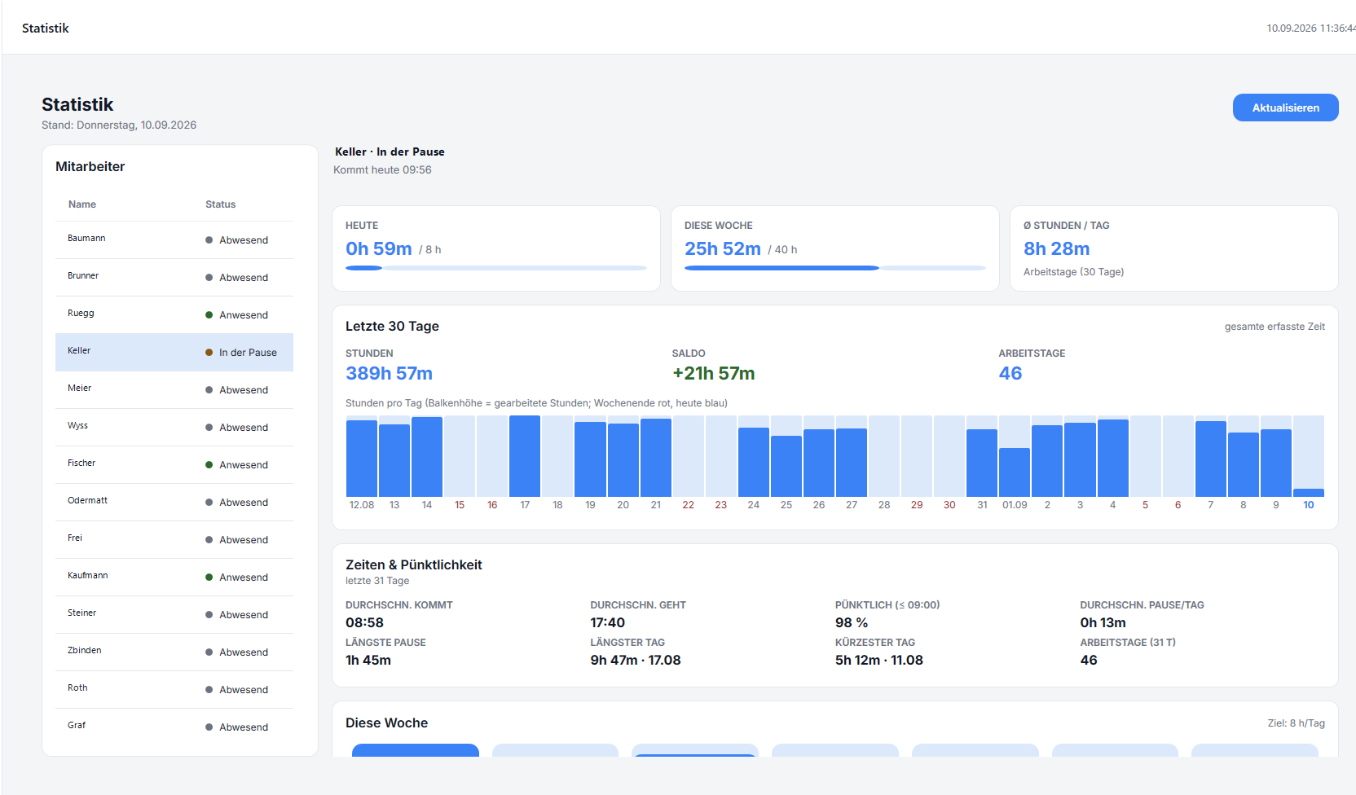
Task: Select employee Wyss
Action: tap(174, 428)
